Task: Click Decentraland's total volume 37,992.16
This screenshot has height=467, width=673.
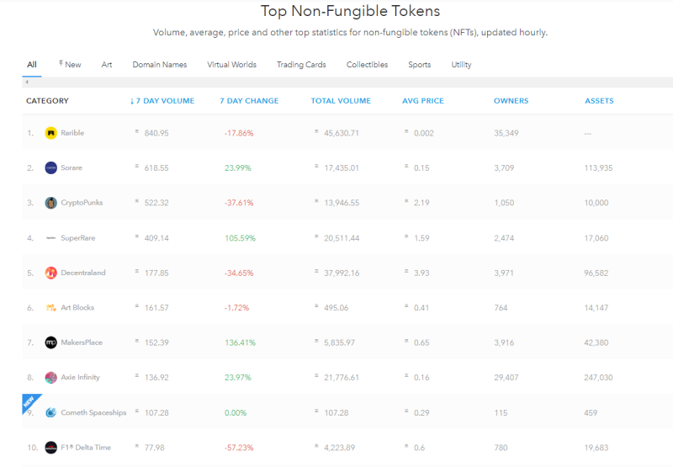Action: [342, 273]
